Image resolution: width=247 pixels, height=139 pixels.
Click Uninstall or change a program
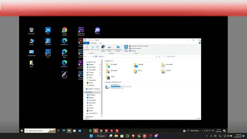point(139,46)
